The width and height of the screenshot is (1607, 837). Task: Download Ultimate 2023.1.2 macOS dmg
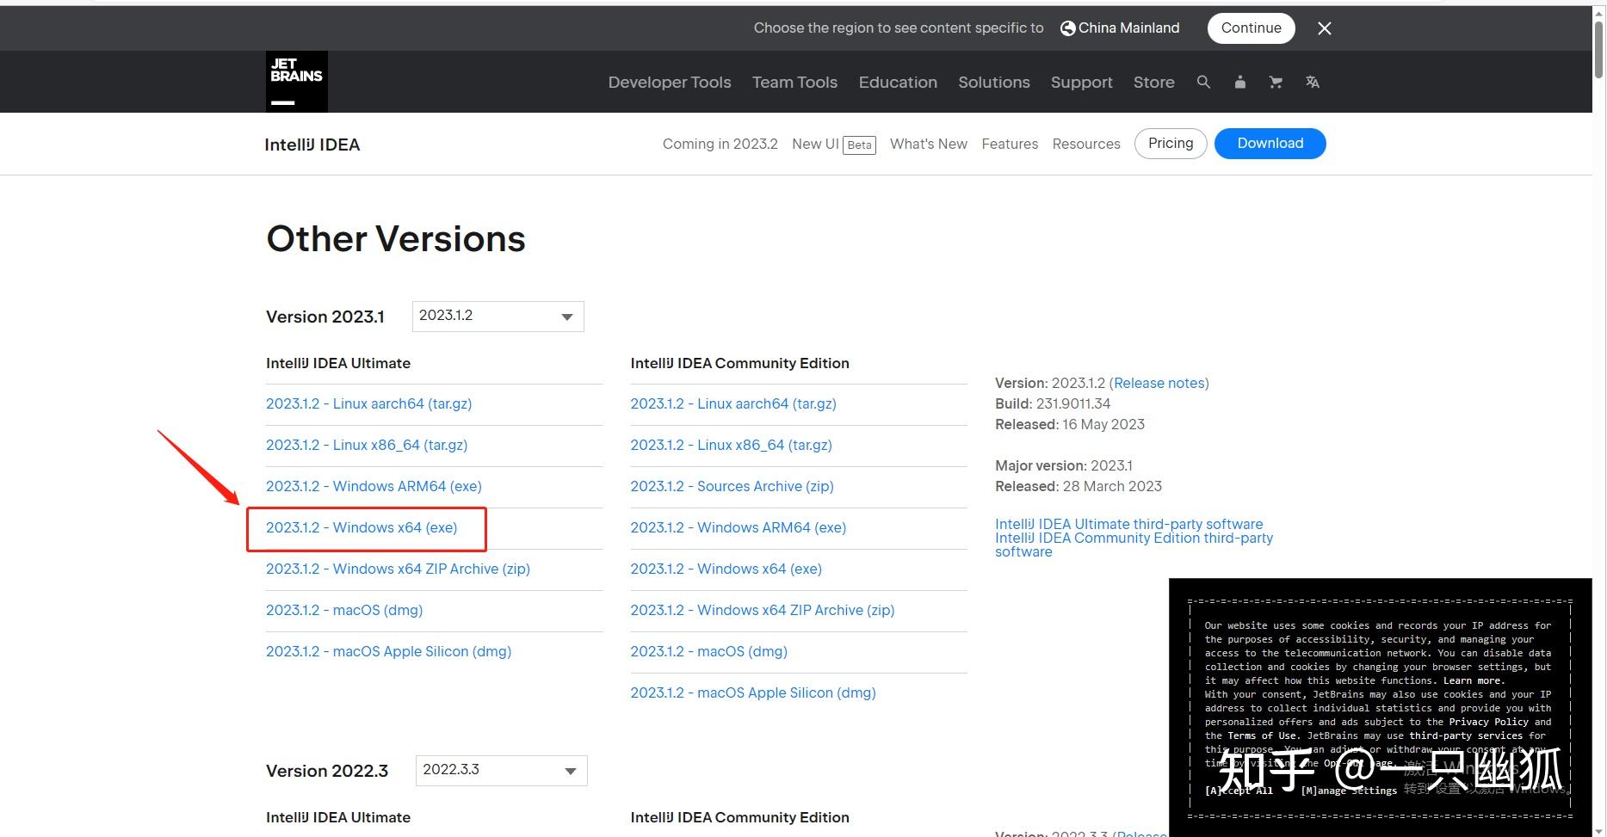tap(344, 610)
